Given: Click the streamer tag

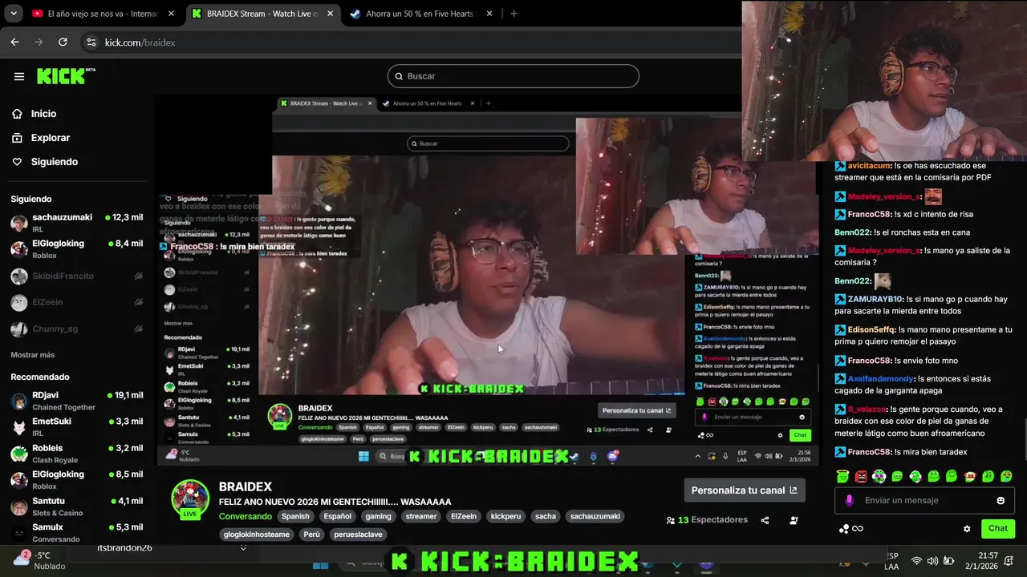Looking at the screenshot, I should (x=421, y=517).
